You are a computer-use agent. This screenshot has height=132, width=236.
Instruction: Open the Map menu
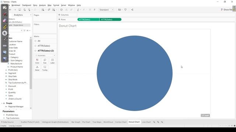49,5
